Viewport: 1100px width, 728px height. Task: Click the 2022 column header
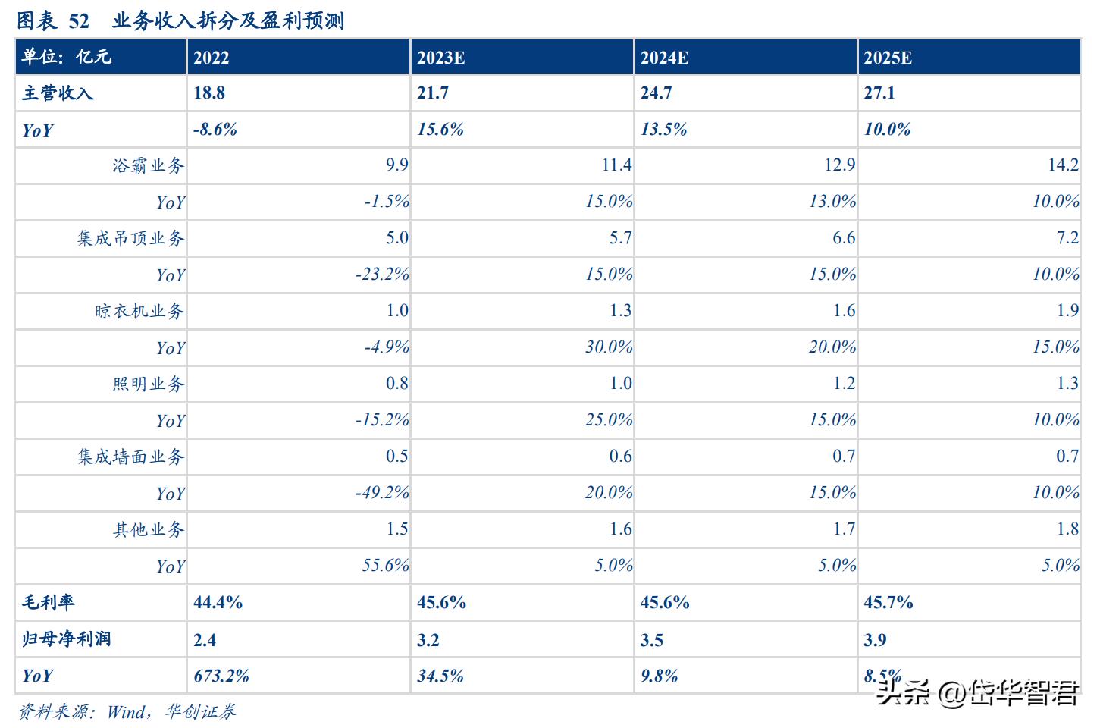pos(211,58)
